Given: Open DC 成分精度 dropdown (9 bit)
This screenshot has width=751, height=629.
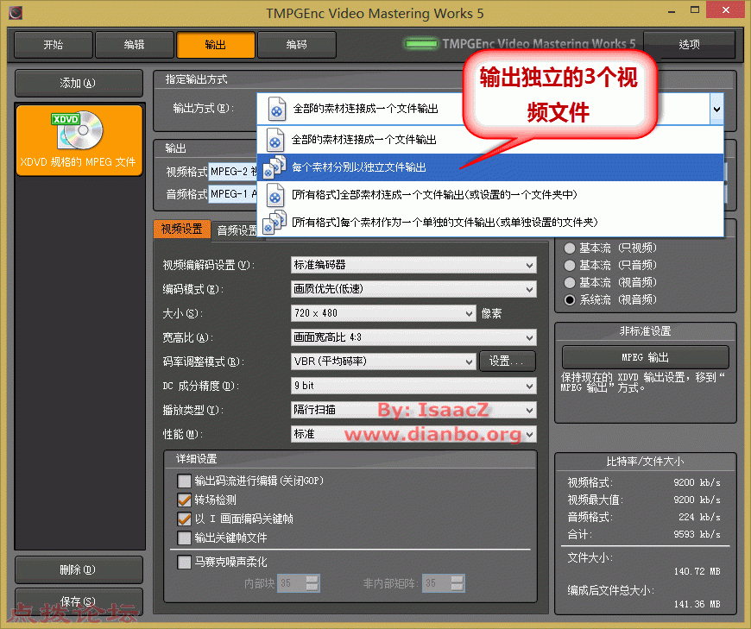Looking at the screenshot, I should (413, 386).
